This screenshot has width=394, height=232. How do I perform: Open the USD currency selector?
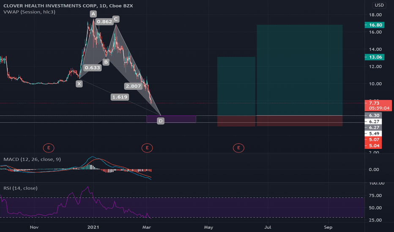click(379, 5)
